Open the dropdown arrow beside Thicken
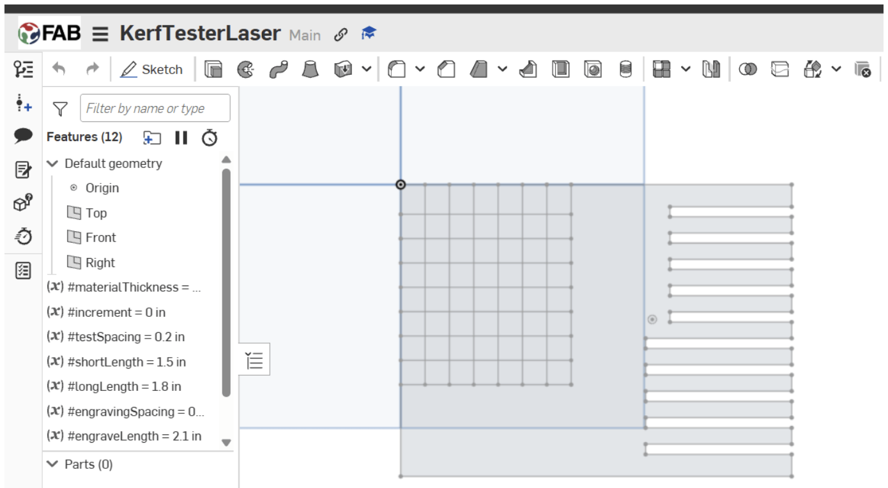 pyautogui.click(x=366, y=69)
